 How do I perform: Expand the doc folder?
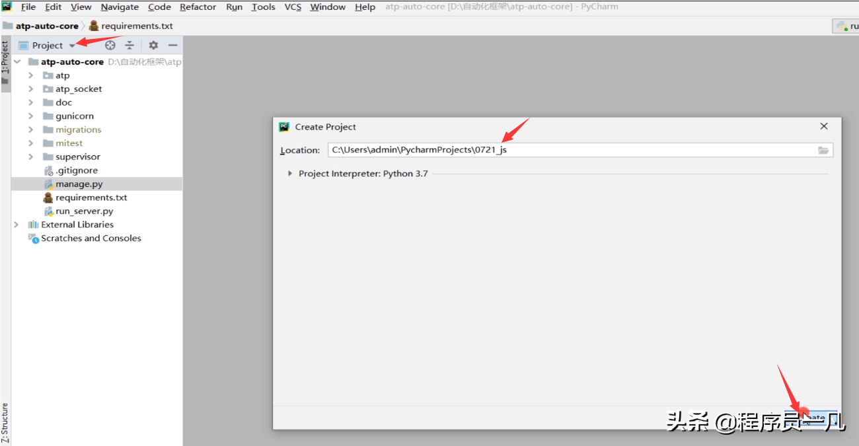click(30, 102)
